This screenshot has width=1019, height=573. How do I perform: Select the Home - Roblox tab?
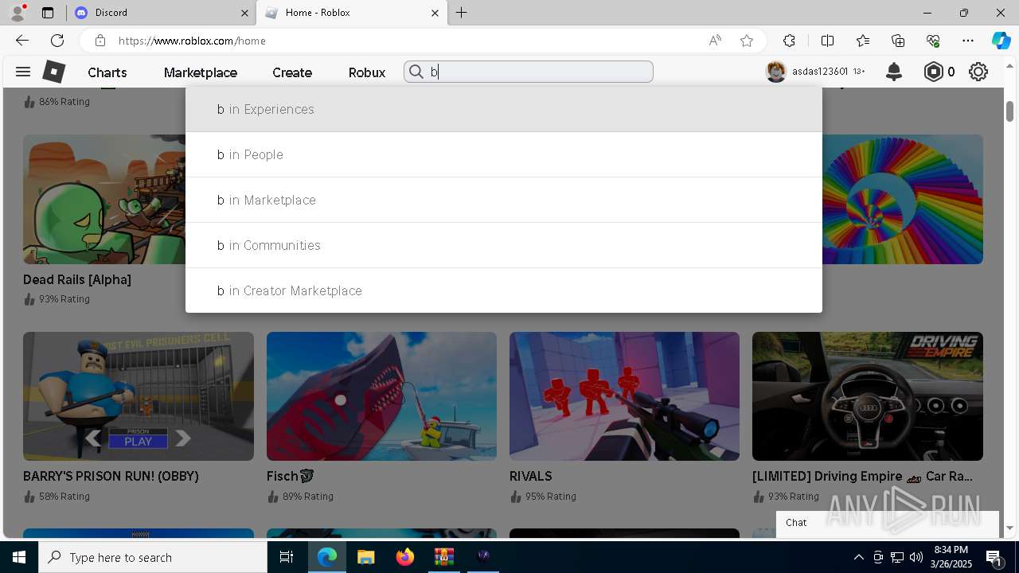click(x=352, y=13)
